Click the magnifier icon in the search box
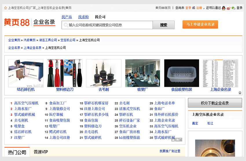Image resolution: width=246 pixels, height=161 pixels. (x=66, y=25)
